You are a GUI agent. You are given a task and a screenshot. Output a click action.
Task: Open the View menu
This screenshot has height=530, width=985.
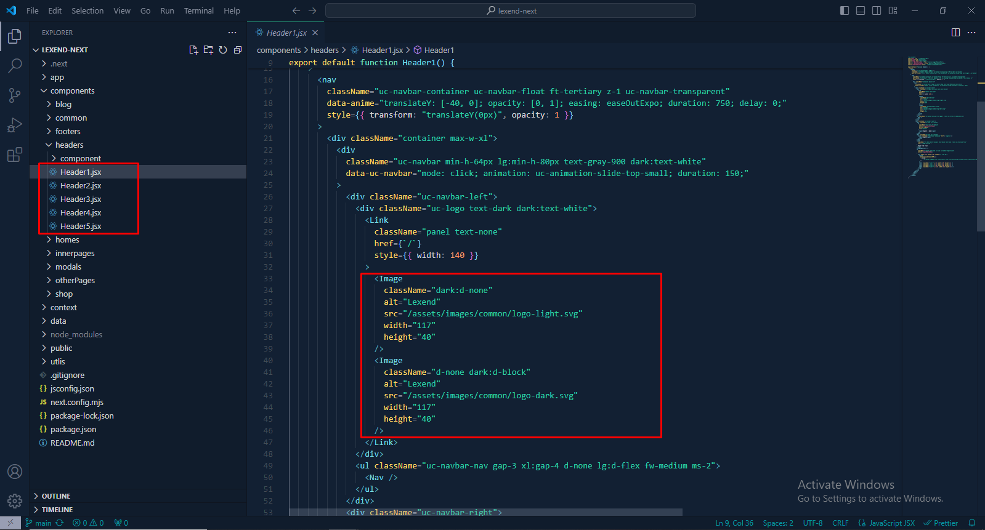(x=122, y=10)
